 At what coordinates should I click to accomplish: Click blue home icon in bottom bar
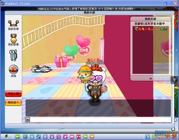[x=32, y=137]
